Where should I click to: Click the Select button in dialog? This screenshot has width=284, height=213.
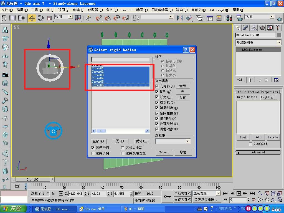(164, 152)
